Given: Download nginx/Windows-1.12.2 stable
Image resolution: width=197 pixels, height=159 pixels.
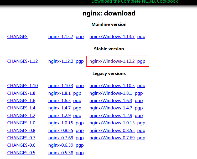Looking at the screenshot, I should [112, 61].
